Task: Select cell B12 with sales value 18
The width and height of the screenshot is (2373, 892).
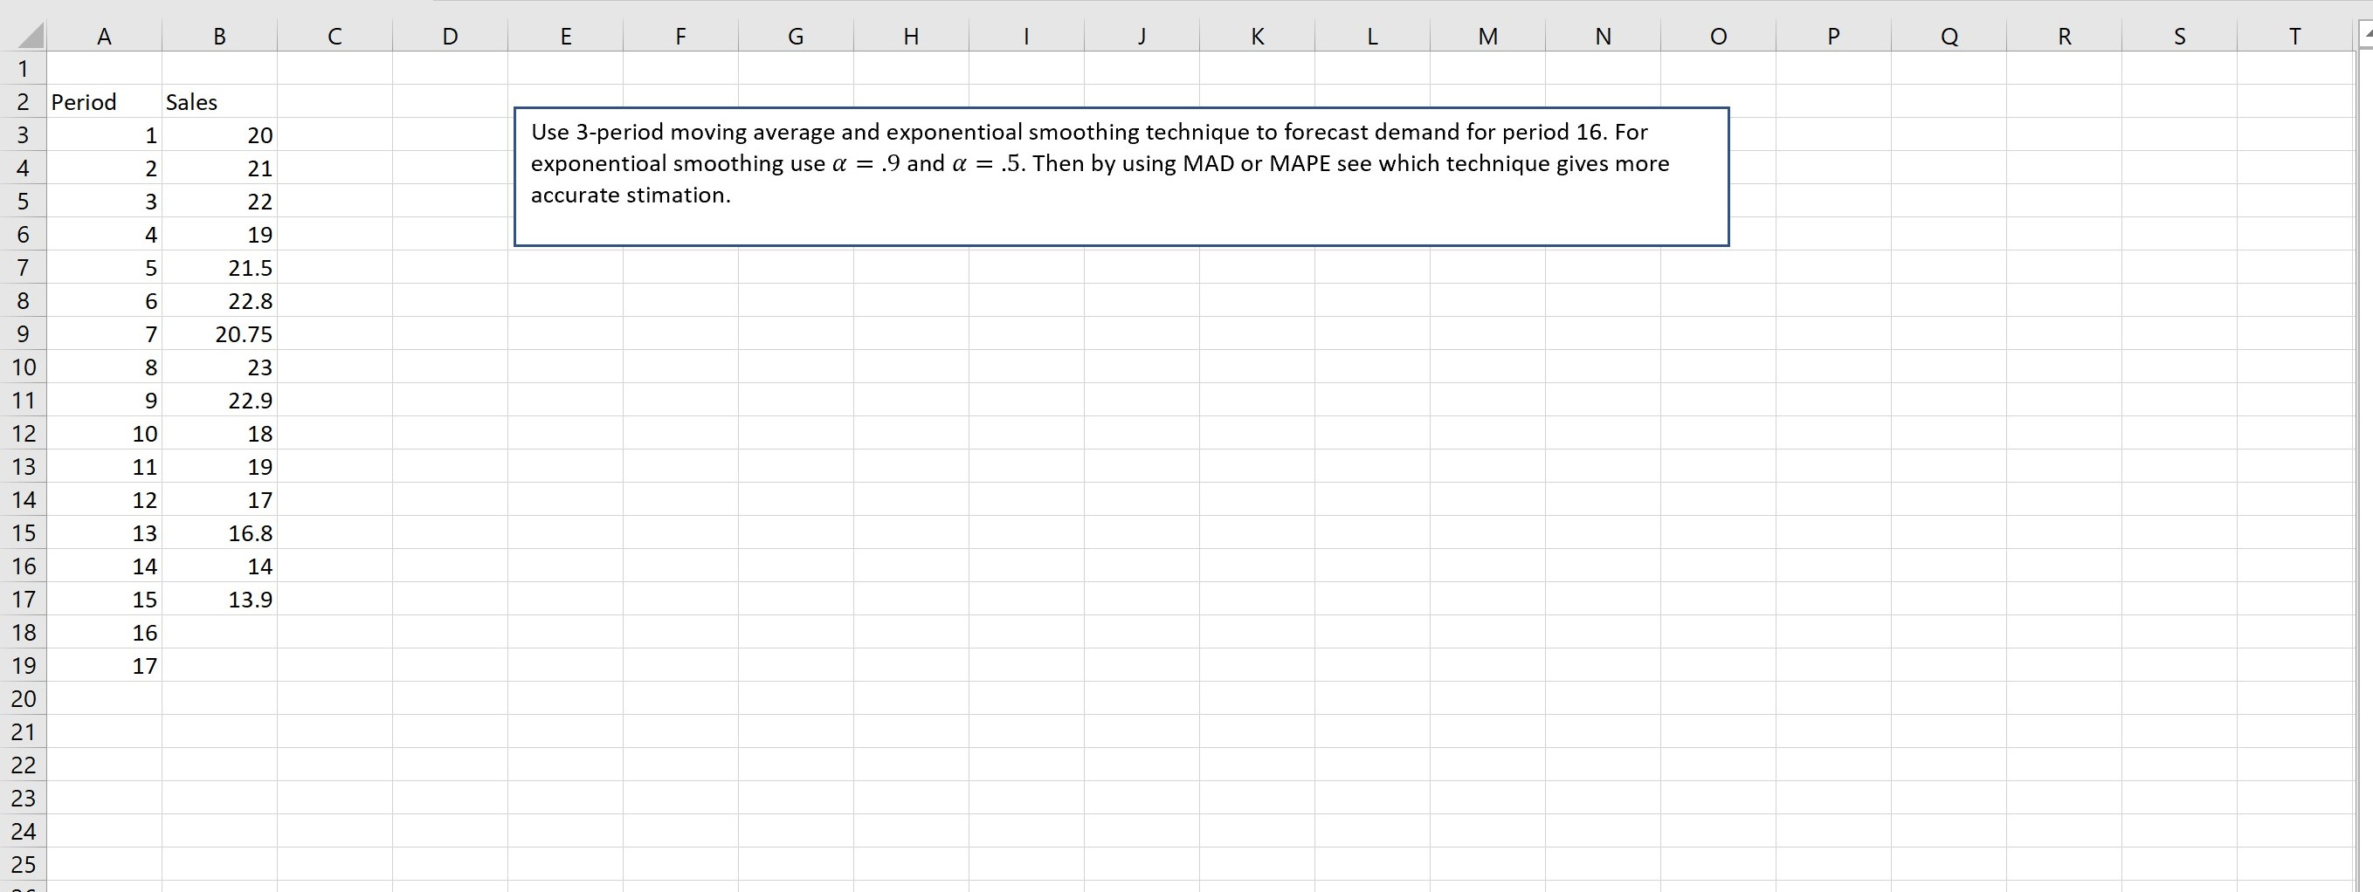Action: (x=219, y=433)
